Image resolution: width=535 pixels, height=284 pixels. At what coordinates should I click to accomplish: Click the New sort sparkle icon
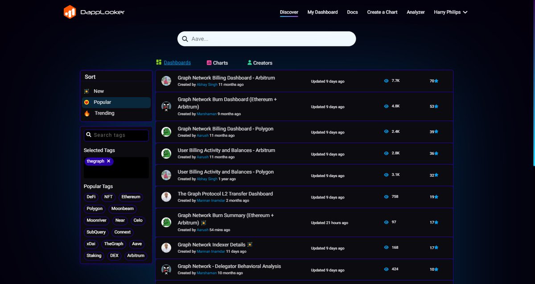tap(86, 91)
